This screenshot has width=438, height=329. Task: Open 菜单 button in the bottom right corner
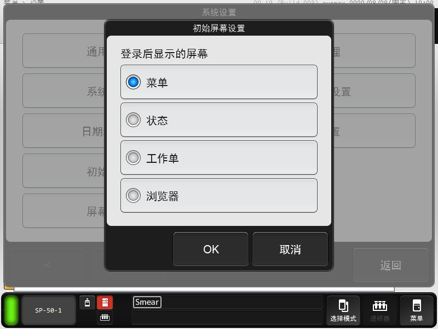coord(416,310)
